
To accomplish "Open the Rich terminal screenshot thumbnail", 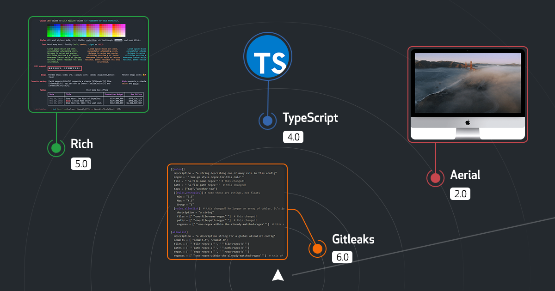I will [88, 65].
